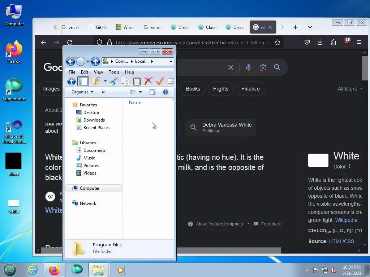Screen dimensions: 370x277
Task: Click Google Lens camera search icon
Action: pyautogui.click(x=263, y=67)
